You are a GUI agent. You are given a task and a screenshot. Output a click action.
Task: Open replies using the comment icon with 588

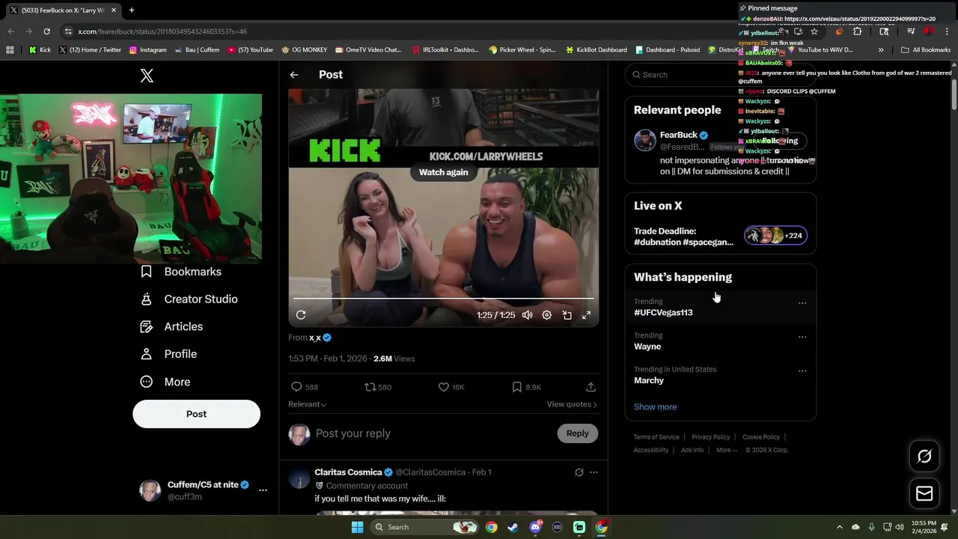304,387
